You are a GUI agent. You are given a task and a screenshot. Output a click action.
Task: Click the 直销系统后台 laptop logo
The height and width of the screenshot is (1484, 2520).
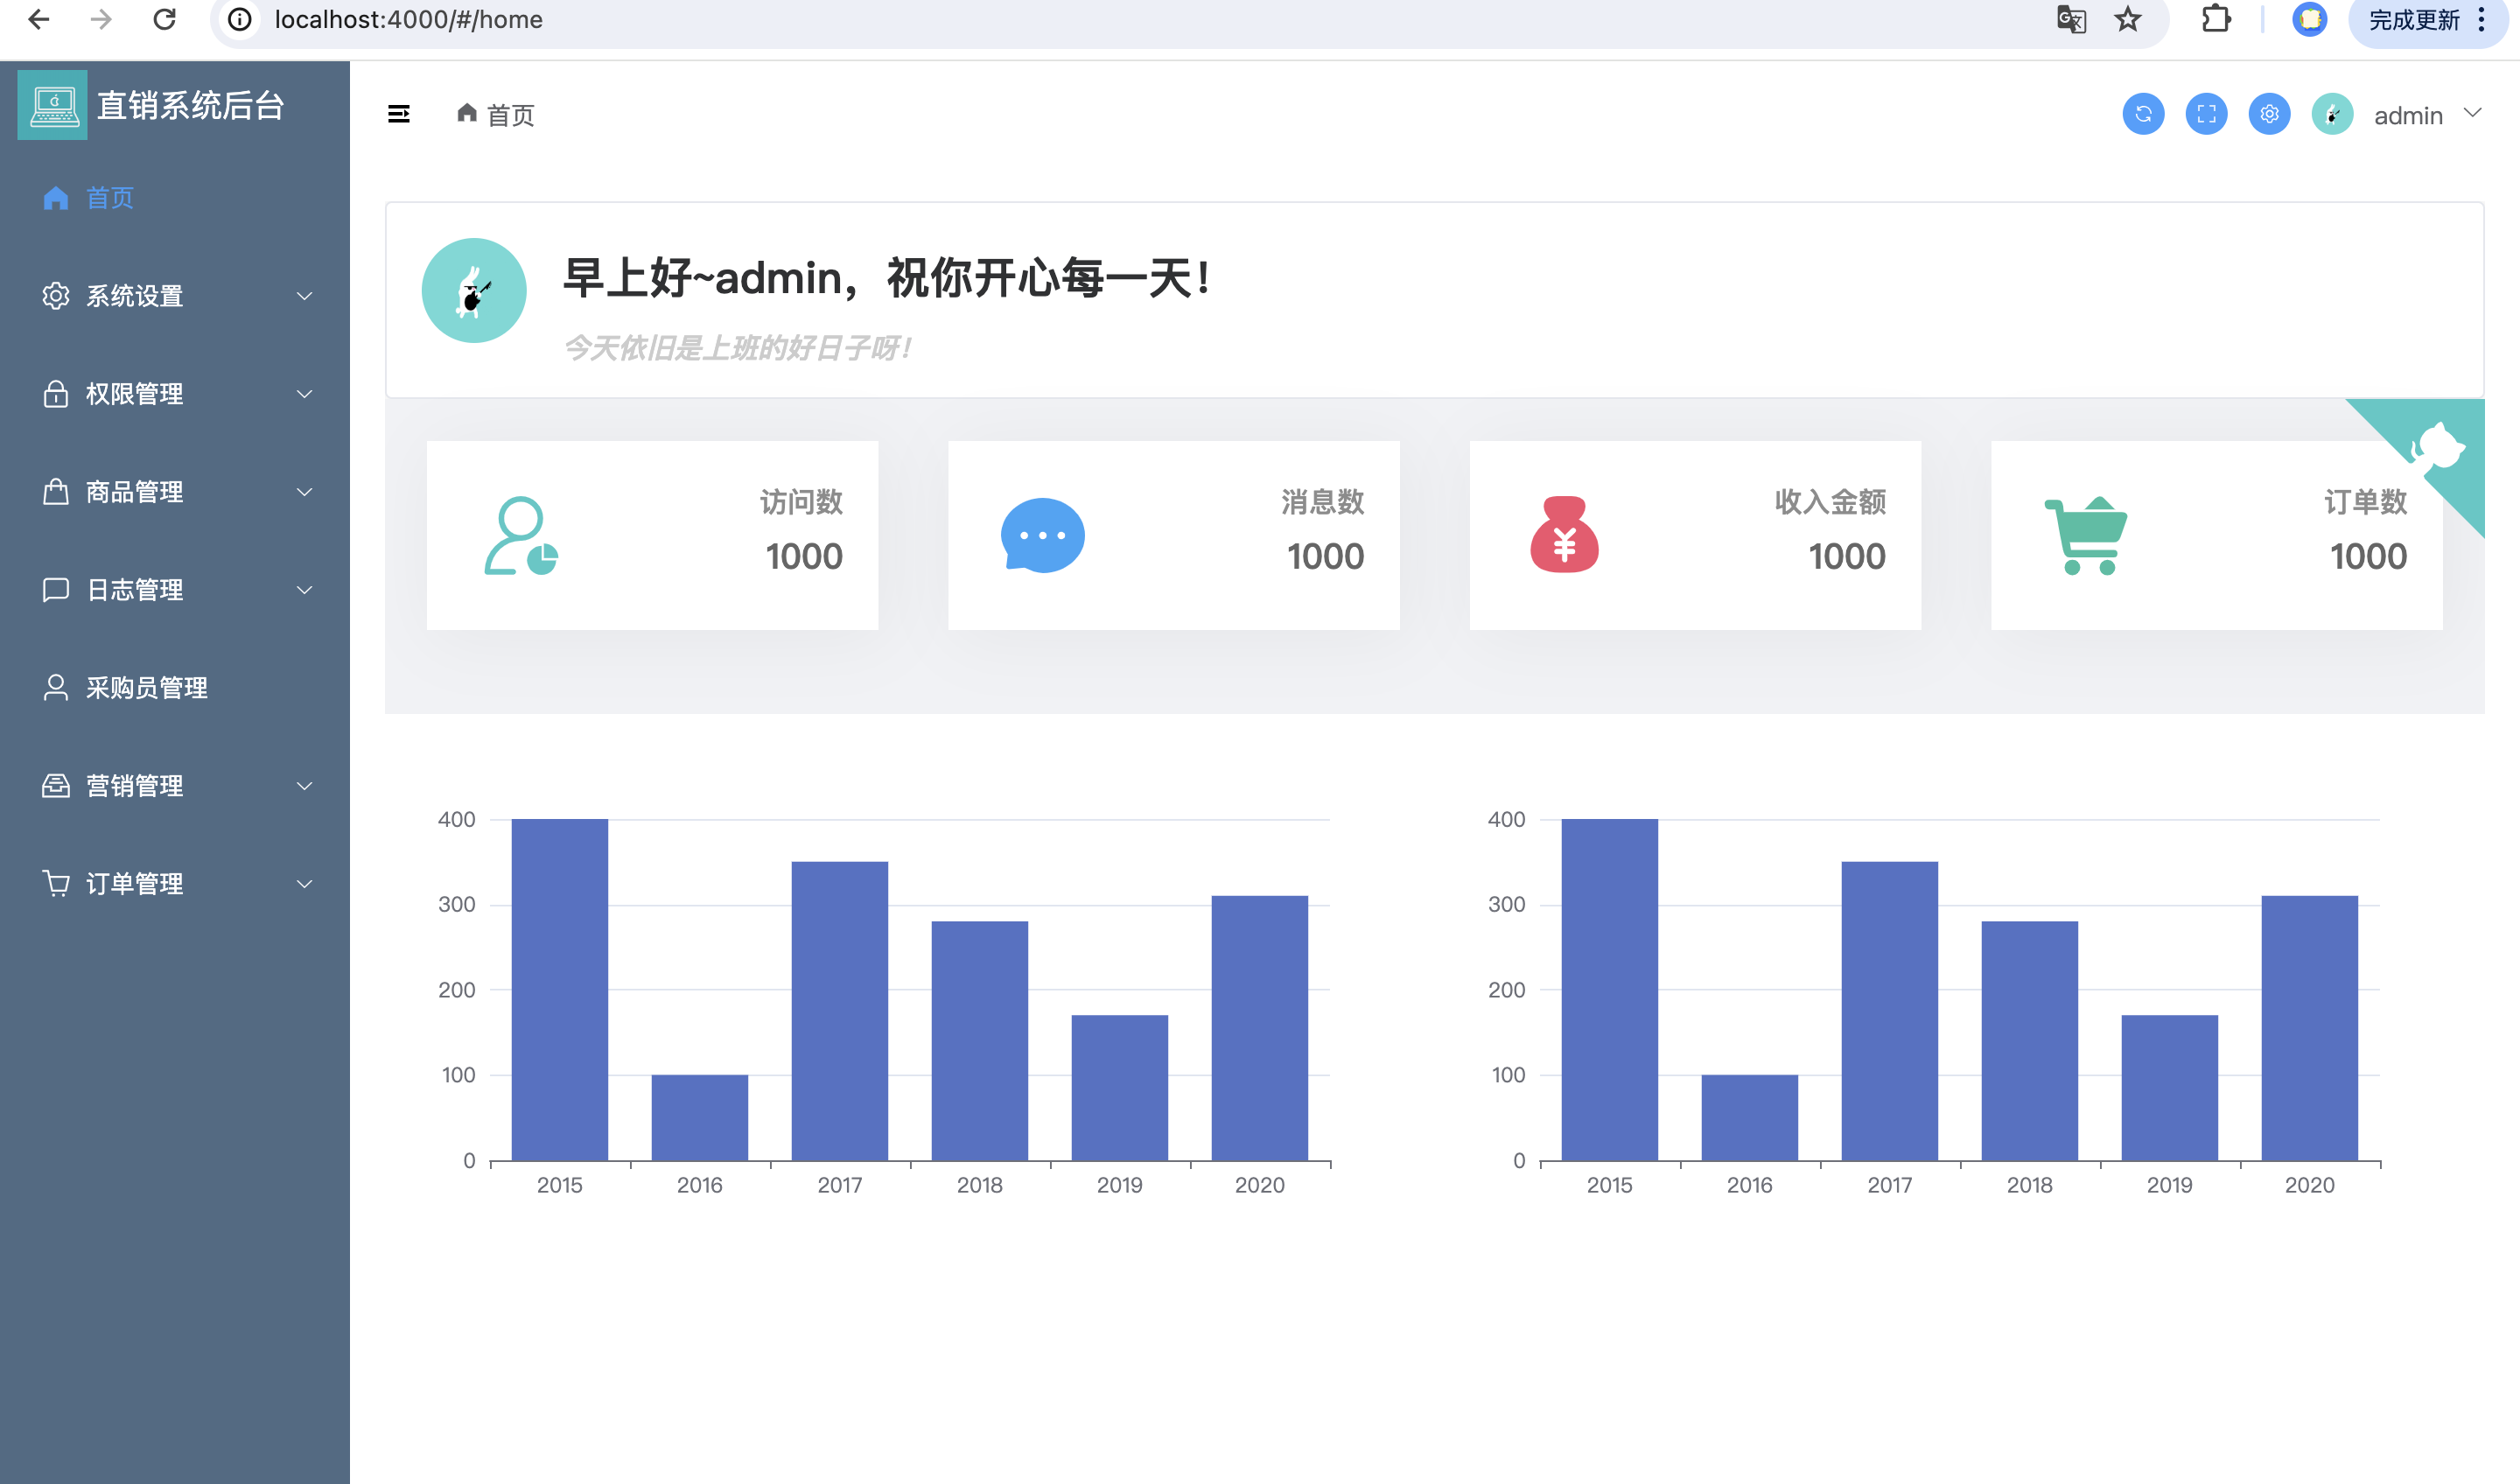click(x=53, y=105)
